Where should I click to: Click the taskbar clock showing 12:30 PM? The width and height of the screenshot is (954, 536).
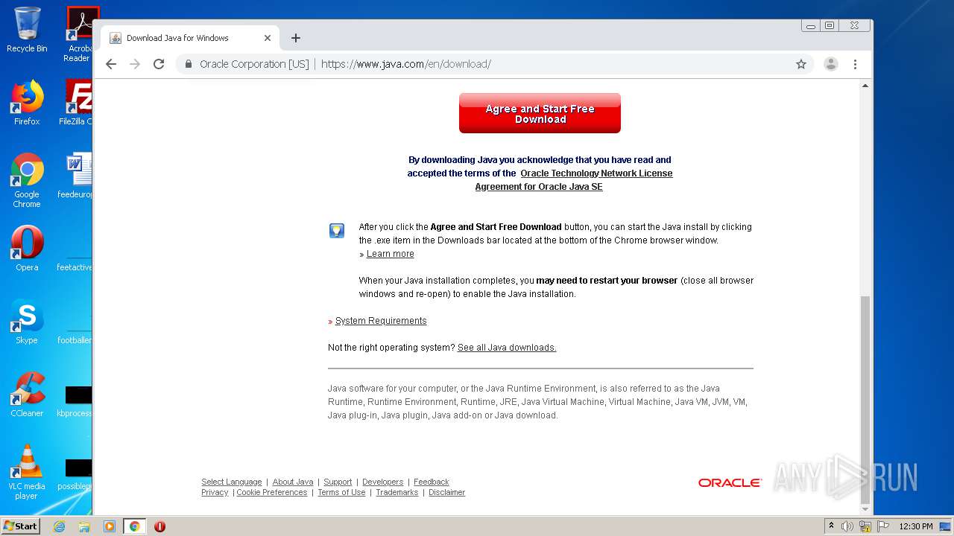click(x=916, y=526)
